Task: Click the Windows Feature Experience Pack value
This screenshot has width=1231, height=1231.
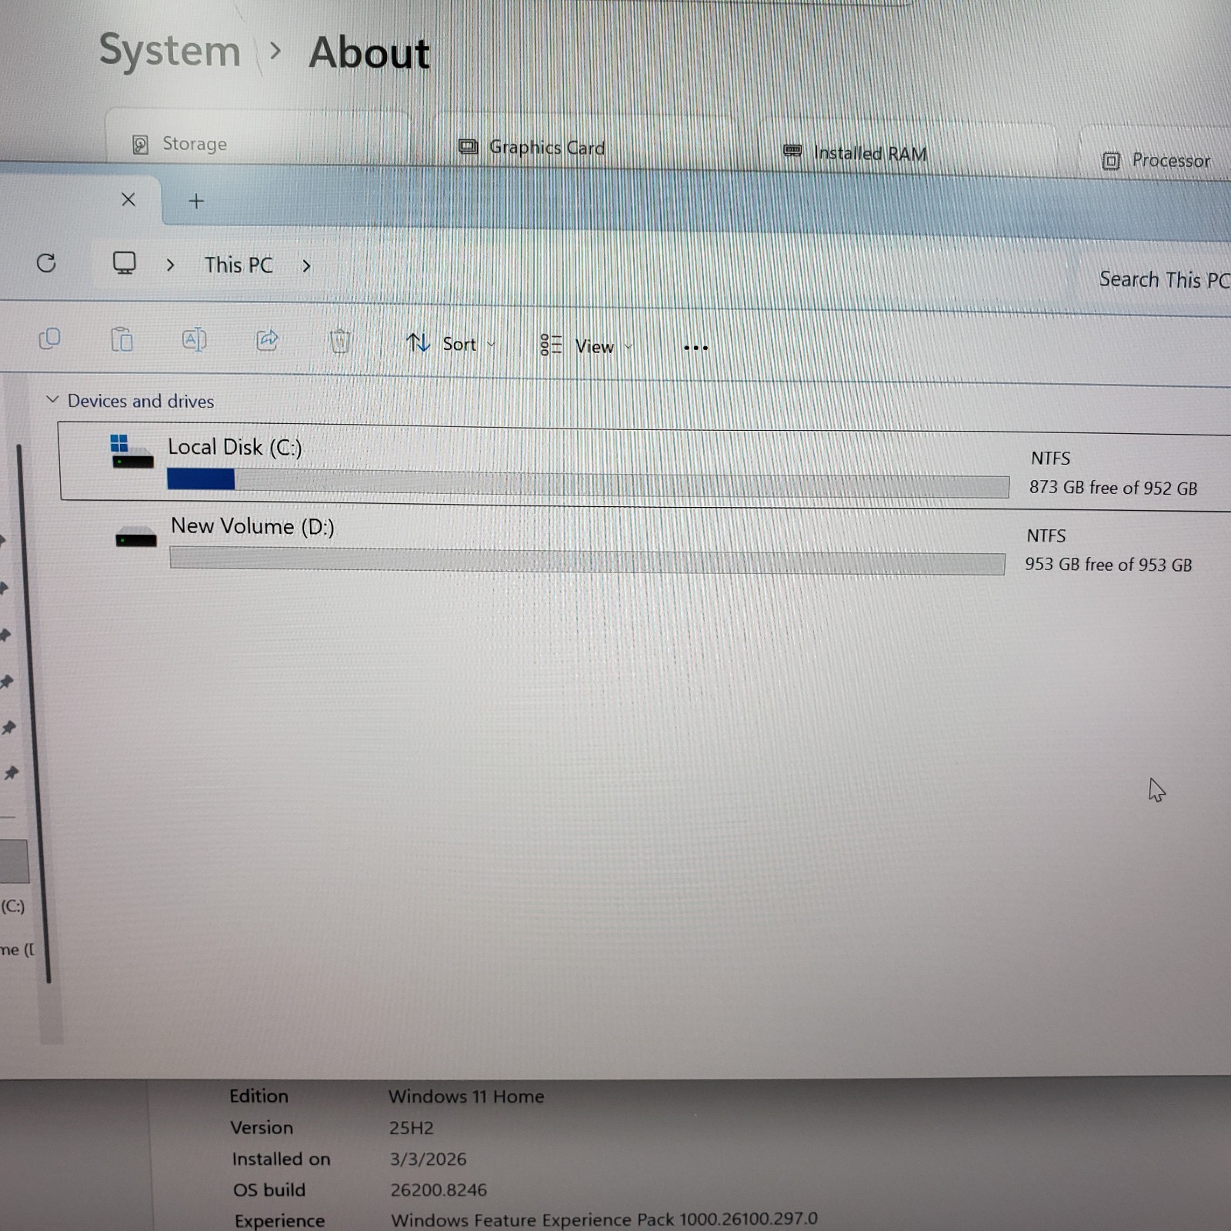Action: [x=604, y=1219]
